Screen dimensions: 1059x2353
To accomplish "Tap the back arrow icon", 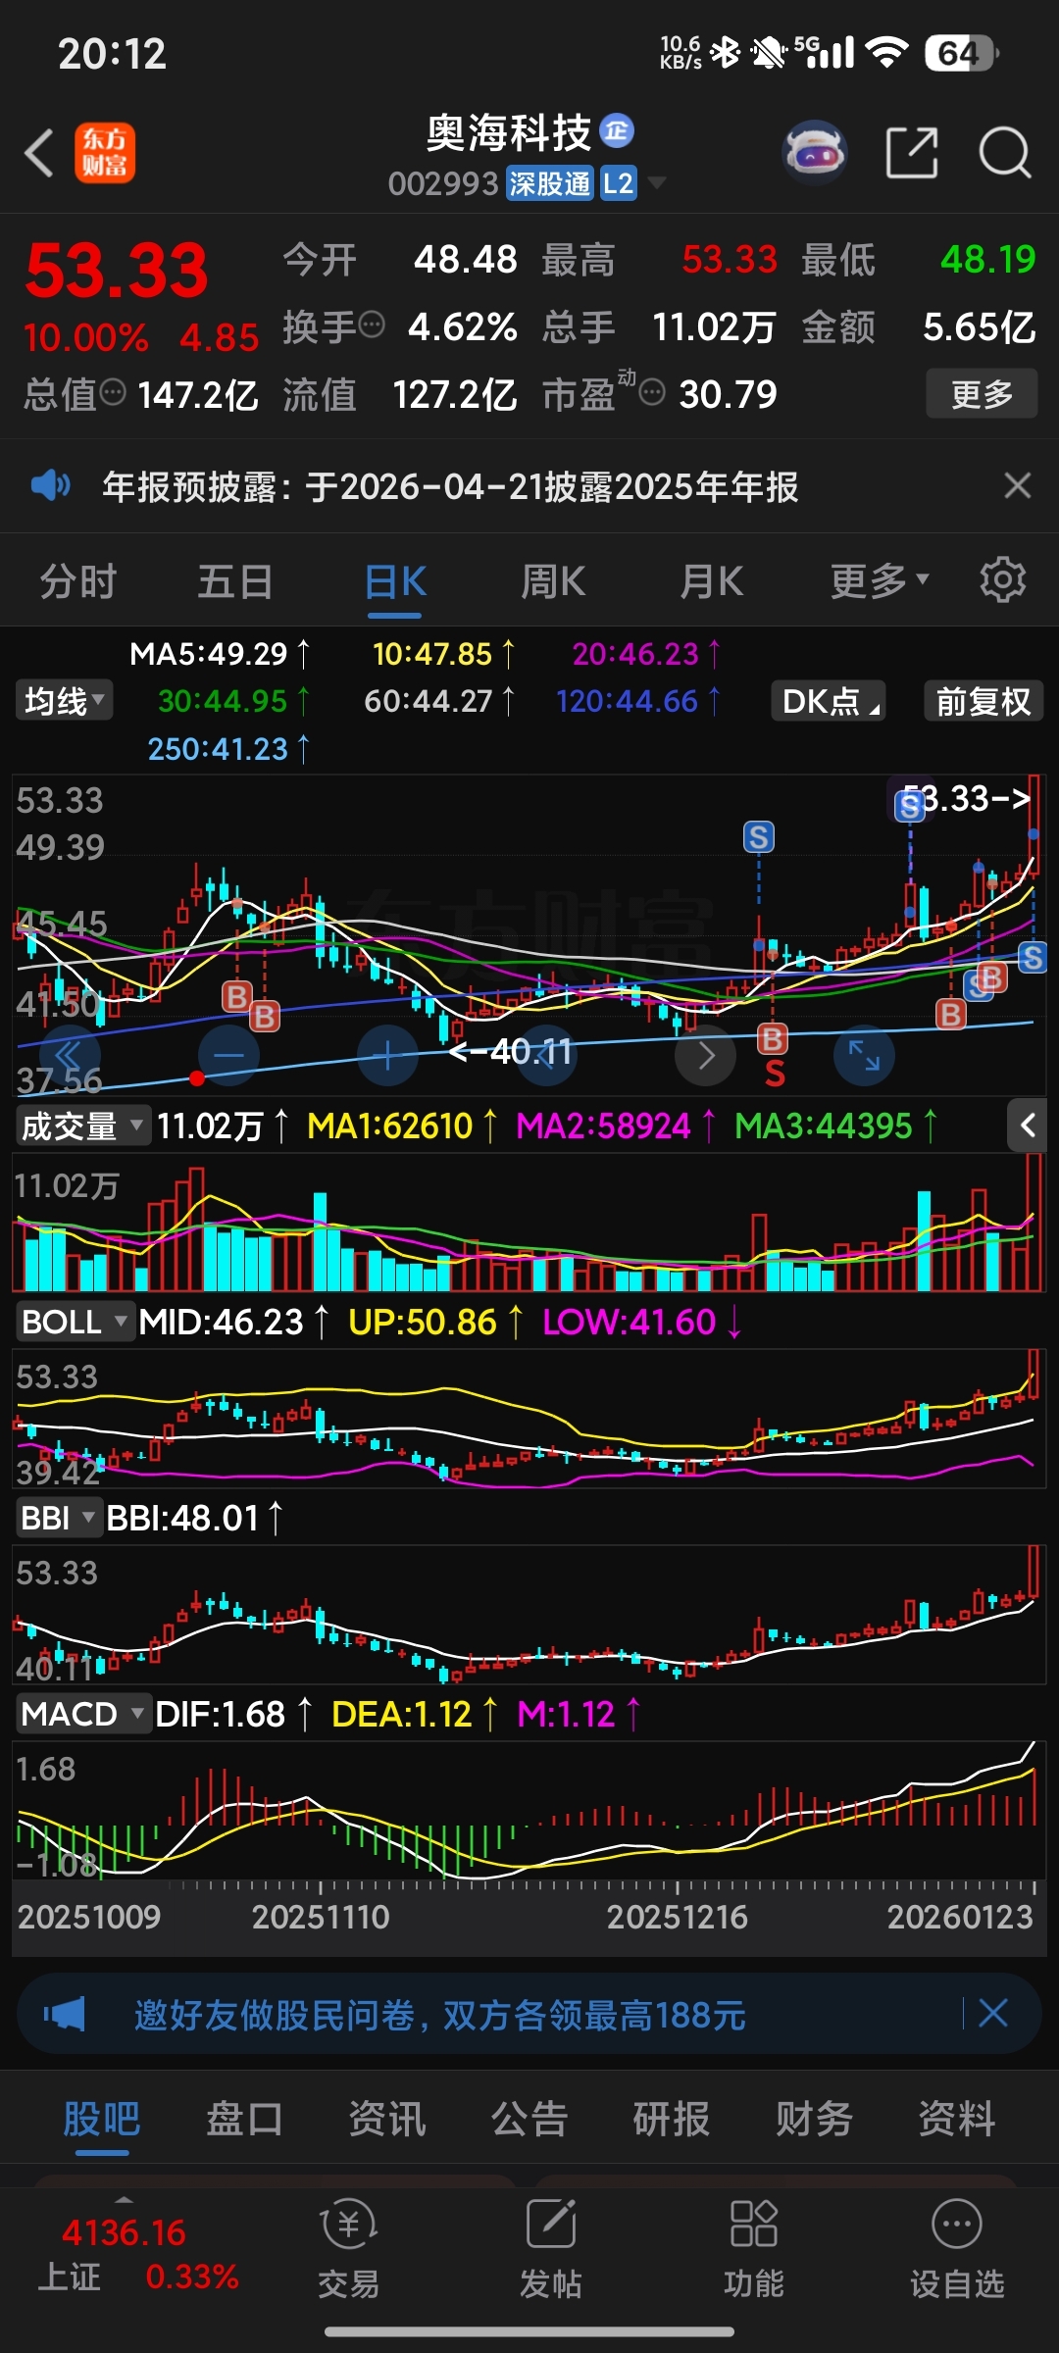I will (39, 154).
